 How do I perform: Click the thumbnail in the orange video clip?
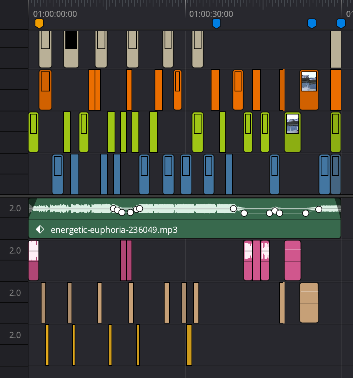309,81
